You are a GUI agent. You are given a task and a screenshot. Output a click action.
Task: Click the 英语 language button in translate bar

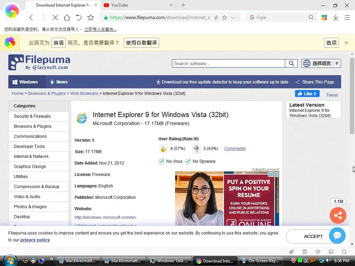59,43
